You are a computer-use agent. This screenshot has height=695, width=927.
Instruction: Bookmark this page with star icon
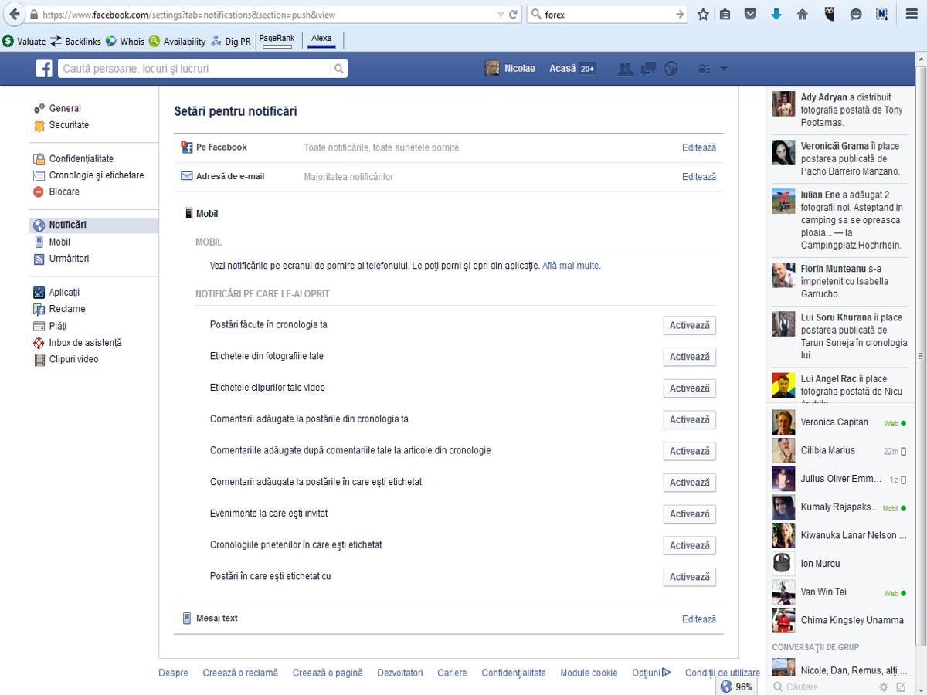[703, 14]
